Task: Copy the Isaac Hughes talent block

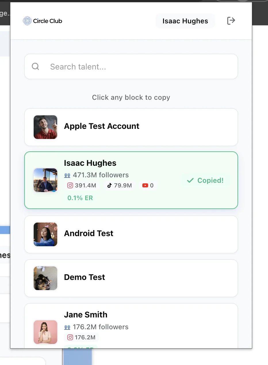Action: (131, 180)
